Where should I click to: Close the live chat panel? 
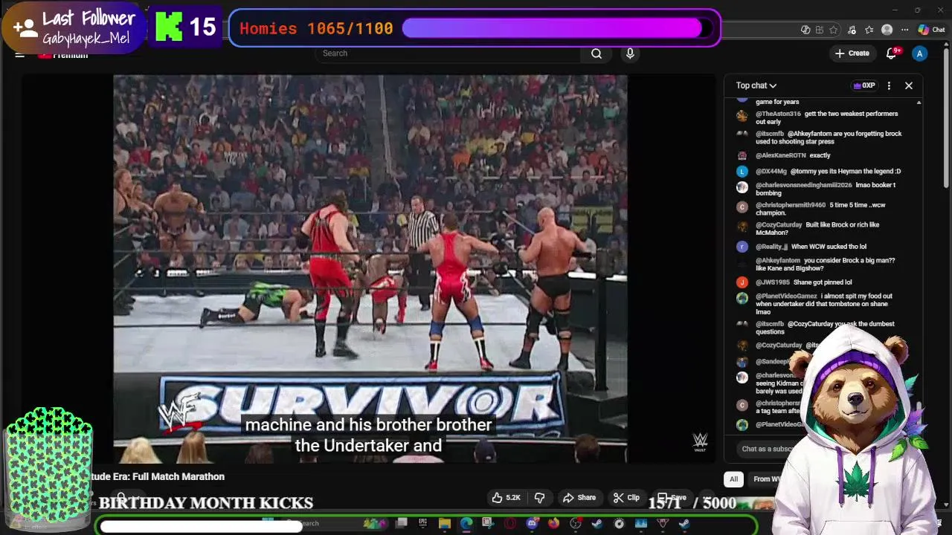[x=909, y=85]
